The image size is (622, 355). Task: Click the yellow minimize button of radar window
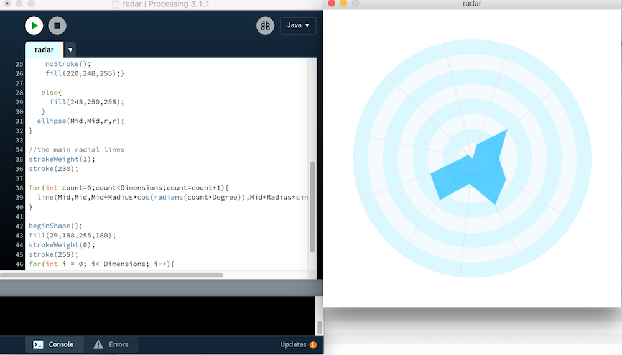tap(343, 4)
